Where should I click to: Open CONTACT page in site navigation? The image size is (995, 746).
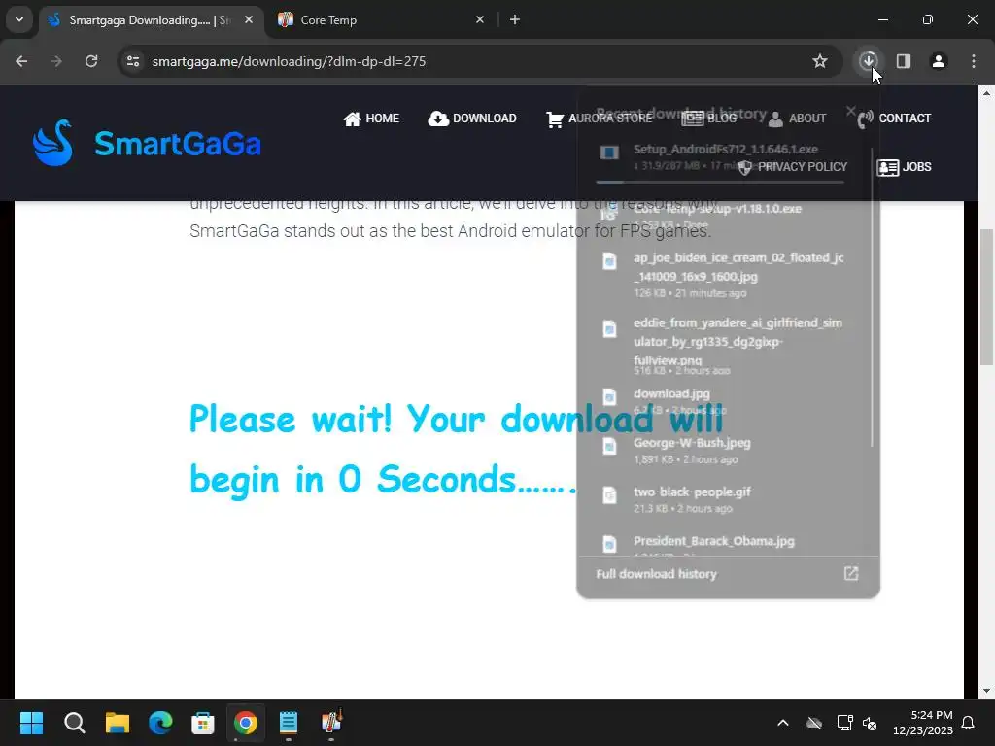(x=894, y=118)
